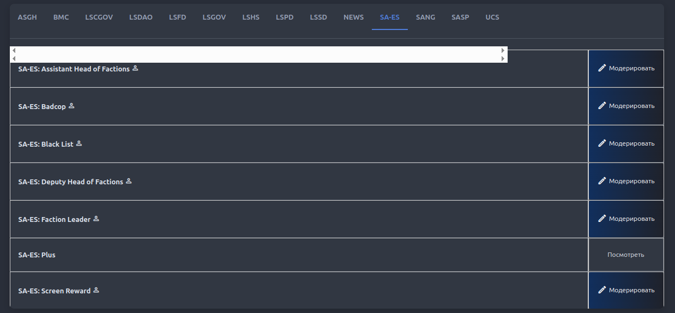Open the SA-ES: Plus group link
675x313 pixels.
tap(37, 255)
